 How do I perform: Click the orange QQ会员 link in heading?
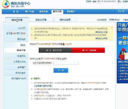coord(68,44)
